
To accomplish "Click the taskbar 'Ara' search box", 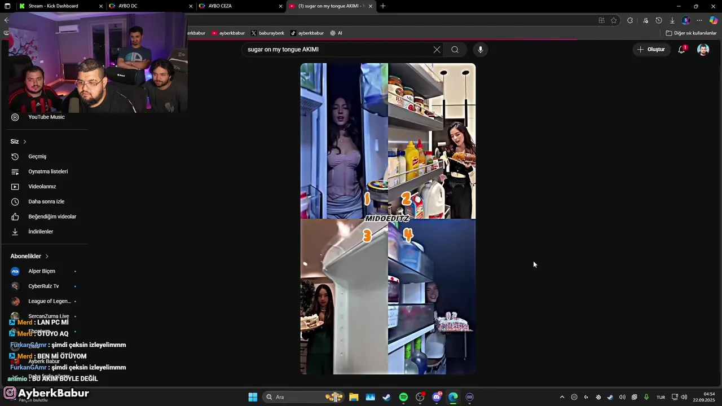I will tap(303, 397).
